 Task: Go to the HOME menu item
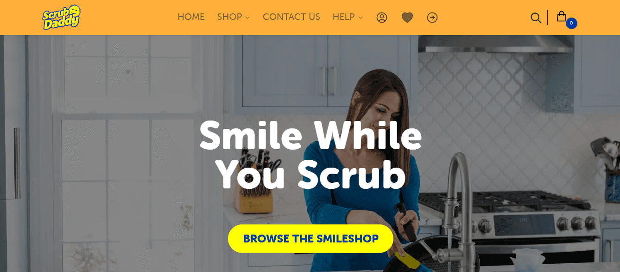pos(191,17)
